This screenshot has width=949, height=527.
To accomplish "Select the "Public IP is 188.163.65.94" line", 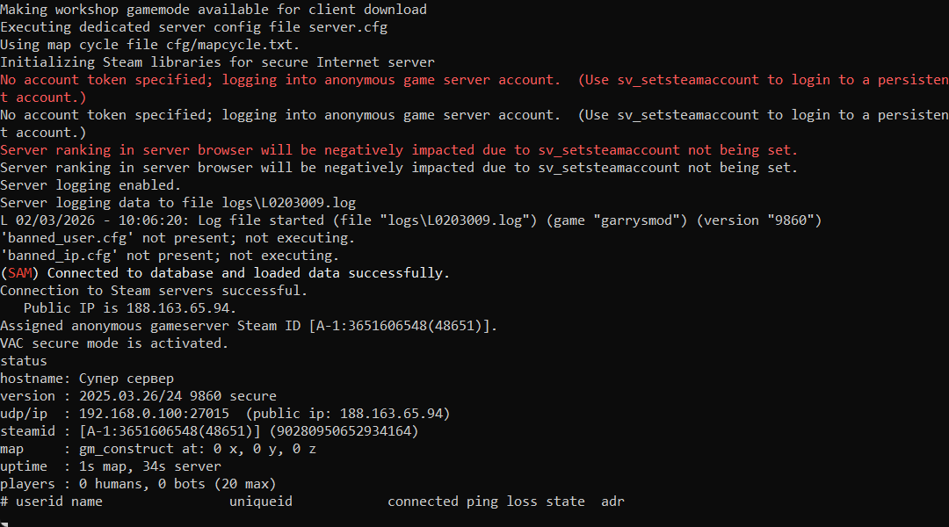I will point(130,308).
